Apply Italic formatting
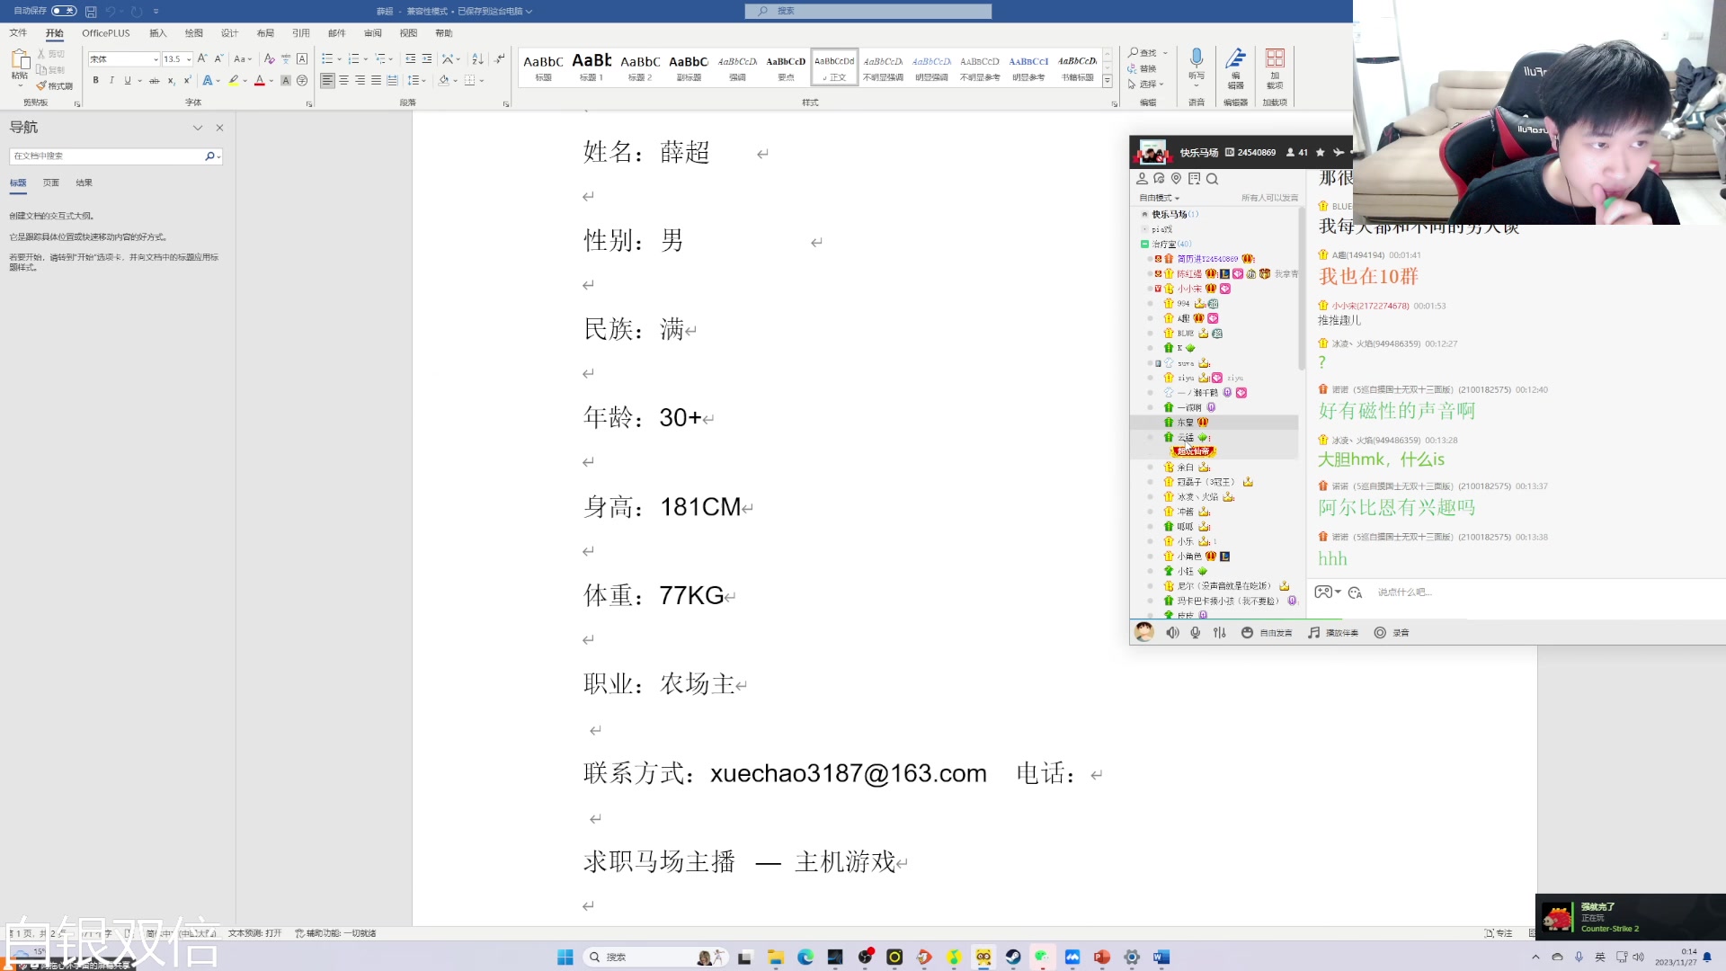This screenshot has height=971, width=1726. click(x=111, y=80)
